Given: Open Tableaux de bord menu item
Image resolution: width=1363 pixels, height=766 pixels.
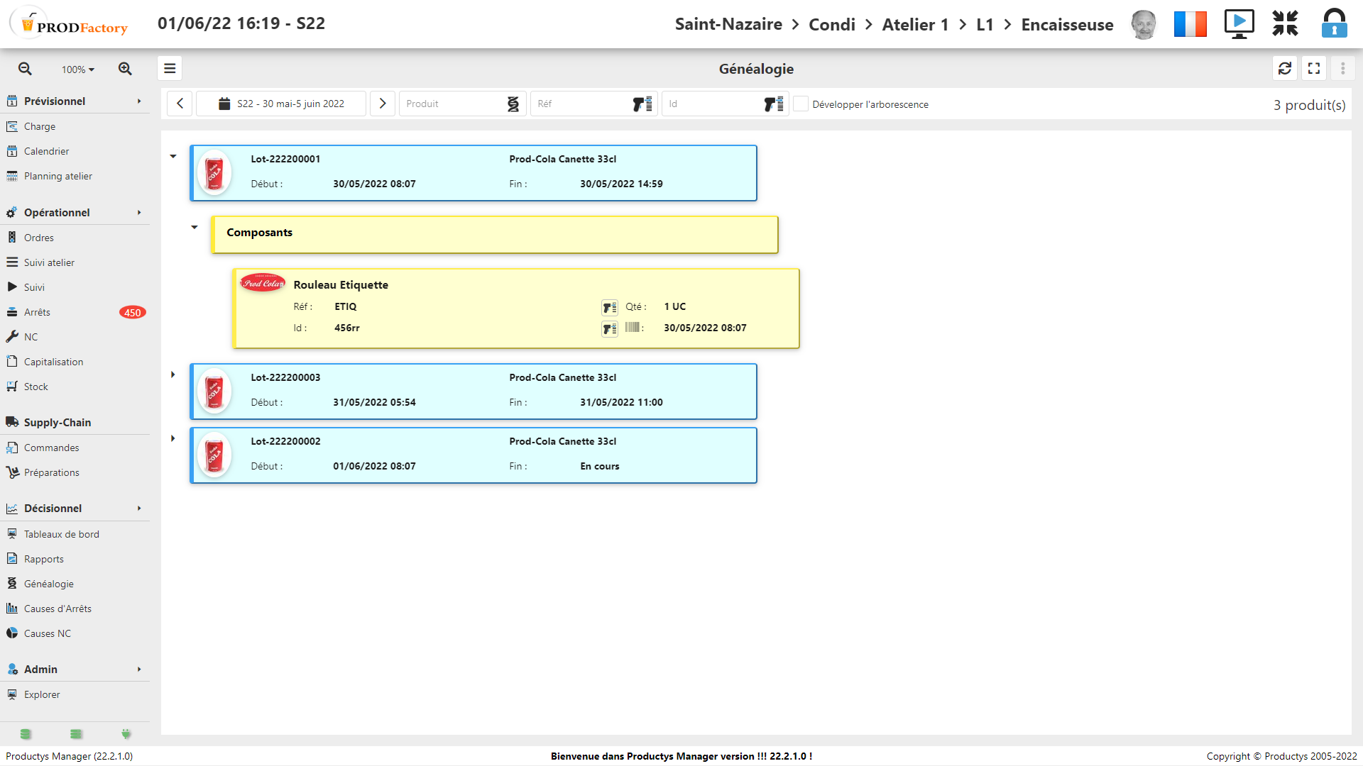Looking at the screenshot, I should tap(61, 534).
